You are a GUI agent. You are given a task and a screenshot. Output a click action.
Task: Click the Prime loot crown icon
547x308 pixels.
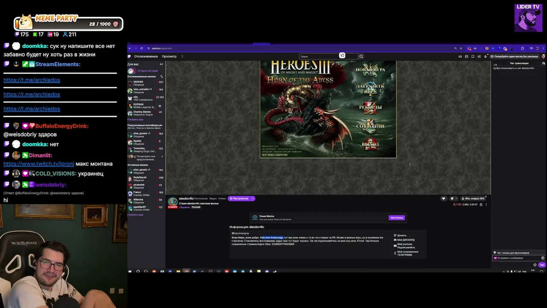(460, 56)
